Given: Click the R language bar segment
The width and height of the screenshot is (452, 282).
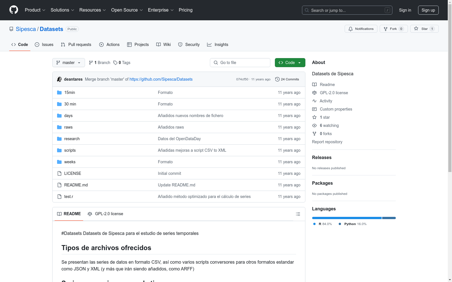Looking at the screenshot, I should click(x=347, y=218).
